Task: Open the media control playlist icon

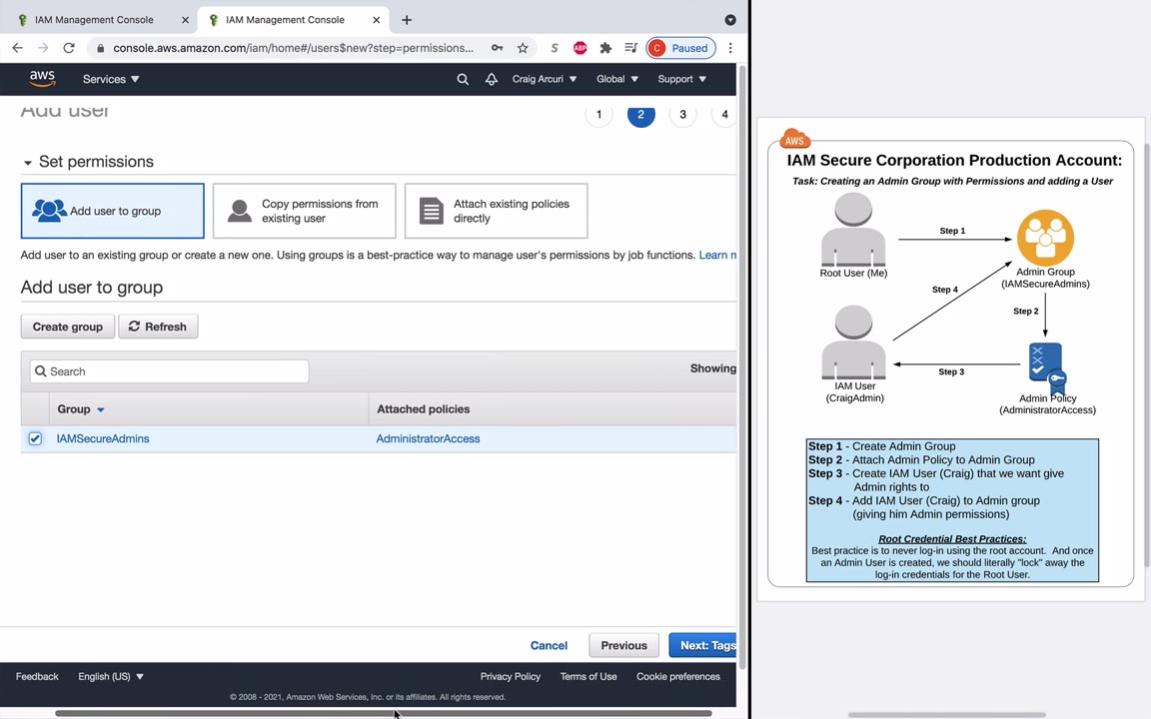Action: tap(630, 48)
